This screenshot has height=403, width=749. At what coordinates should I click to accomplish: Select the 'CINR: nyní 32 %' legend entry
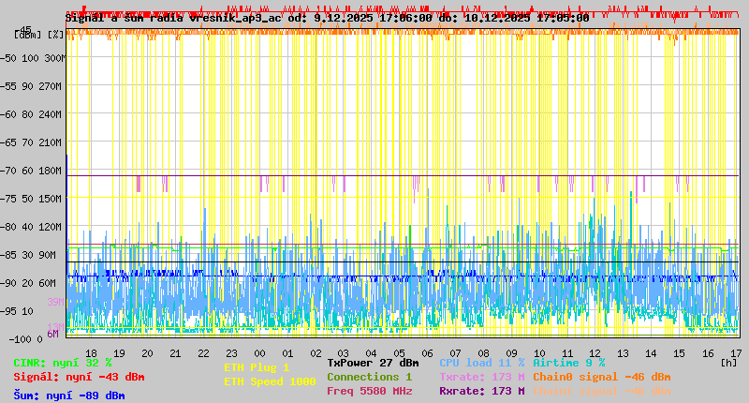pyautogui.click(x=63, y=364)
